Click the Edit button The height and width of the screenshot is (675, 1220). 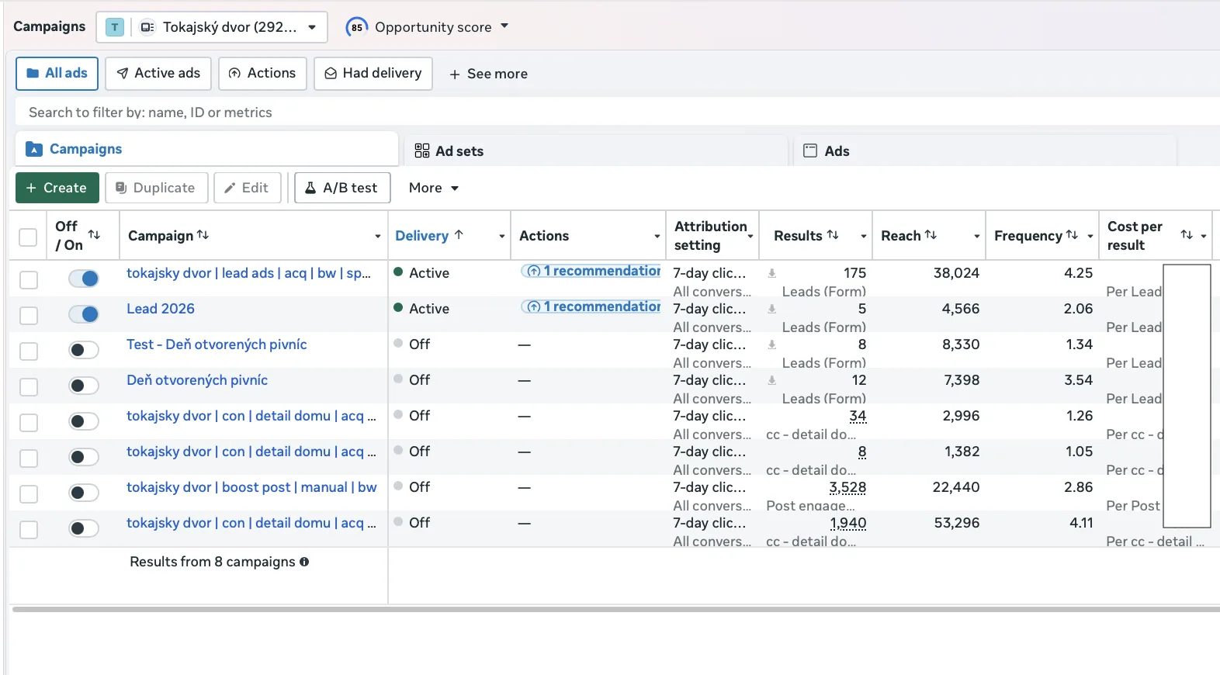(247, 188)
